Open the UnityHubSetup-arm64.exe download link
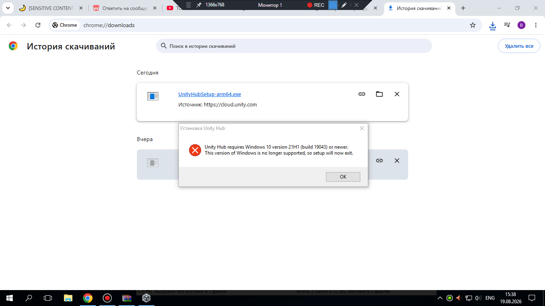 209,94
